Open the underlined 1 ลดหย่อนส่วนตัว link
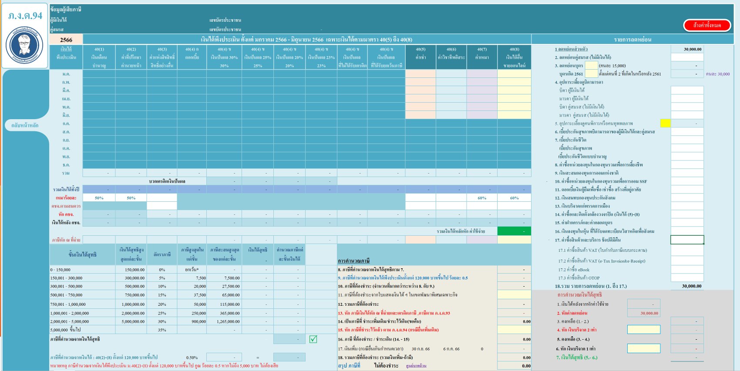This screenshot has width=740, height=371. 571,49
